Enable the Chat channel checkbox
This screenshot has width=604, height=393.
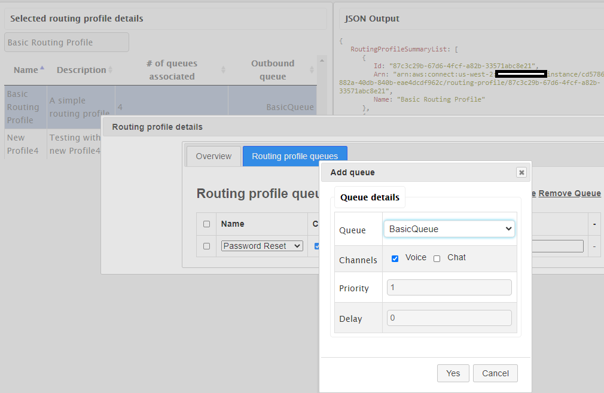(x=437, y=258)
